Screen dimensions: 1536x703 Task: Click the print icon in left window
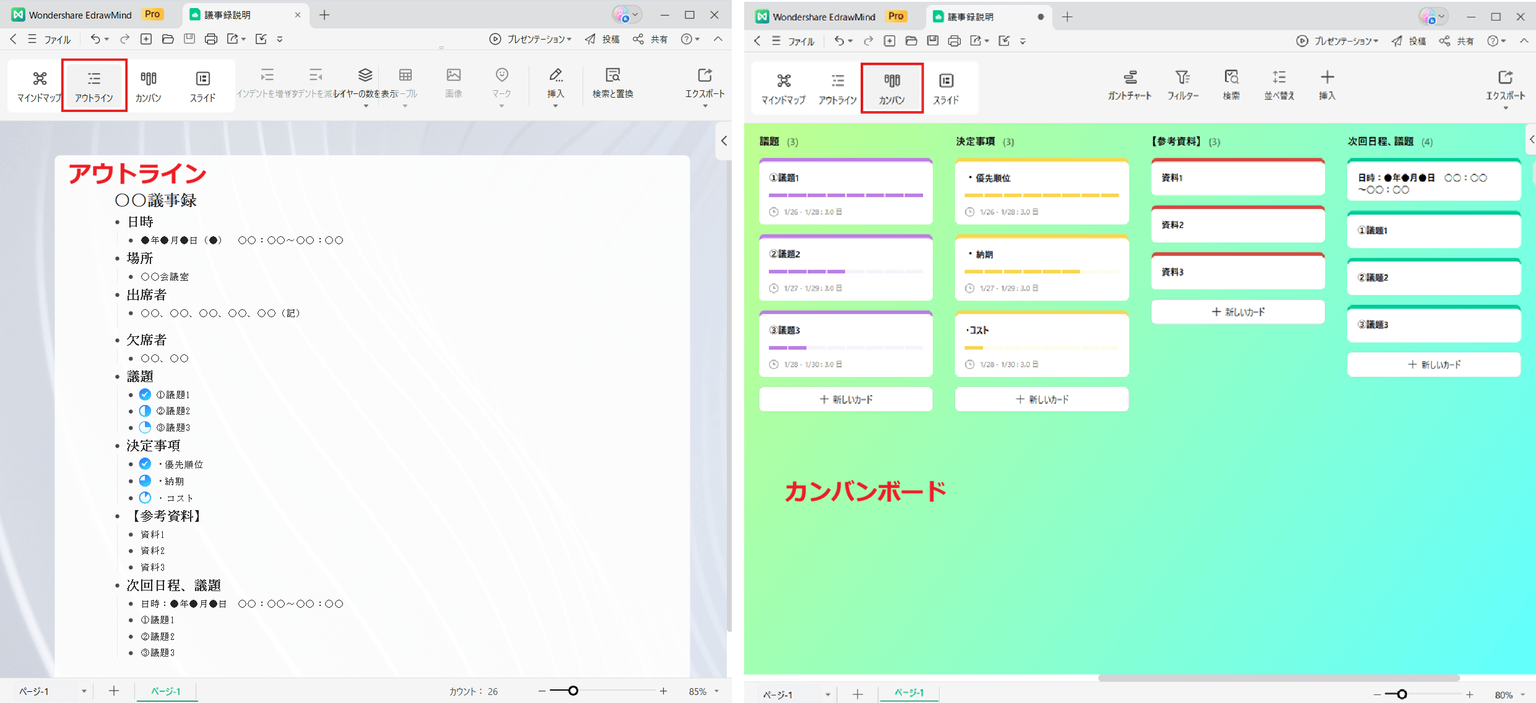click(x=210, y=39)
